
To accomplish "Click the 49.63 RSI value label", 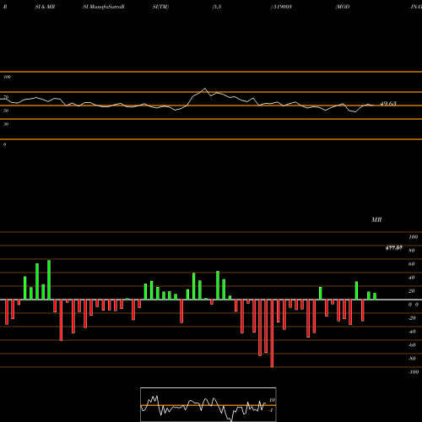I will (388, 104).
